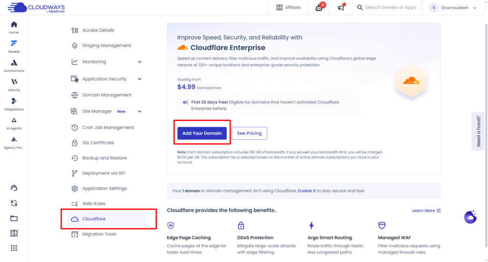Open the Integrations sidebar icon
The image size is (488, 262).
pos(14,104)
